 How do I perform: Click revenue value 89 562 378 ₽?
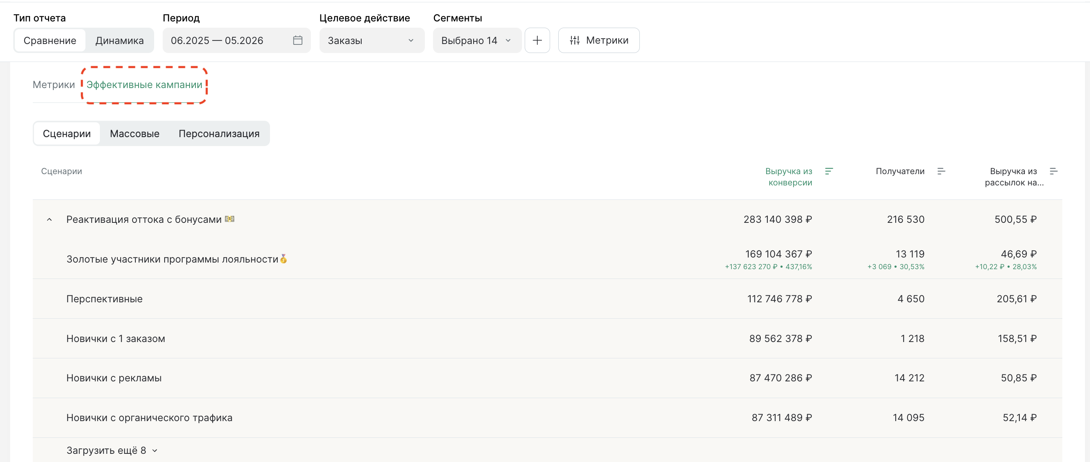click(x=780, y=339)
